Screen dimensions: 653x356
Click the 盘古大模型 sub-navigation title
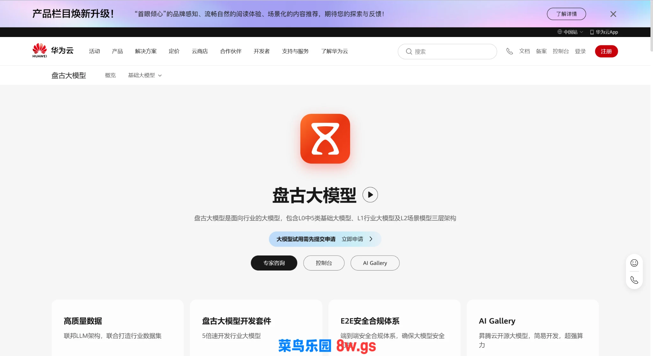pyautogui.click(x=69, y=75)
